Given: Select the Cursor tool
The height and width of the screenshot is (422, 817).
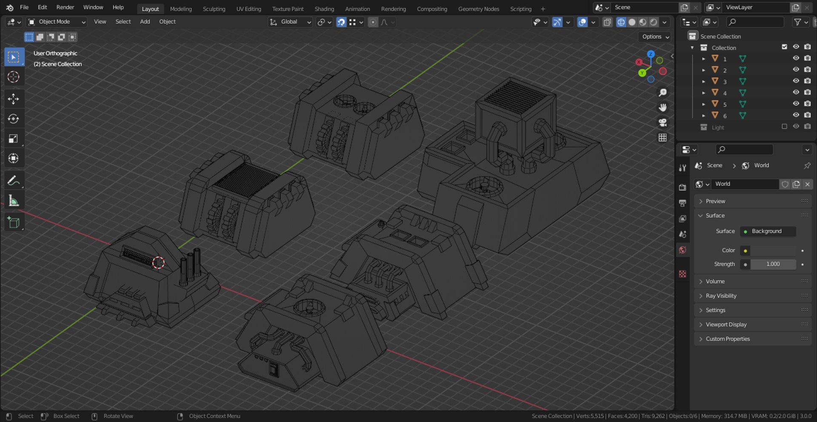Looking at the screenshot, I should point(14,77).
